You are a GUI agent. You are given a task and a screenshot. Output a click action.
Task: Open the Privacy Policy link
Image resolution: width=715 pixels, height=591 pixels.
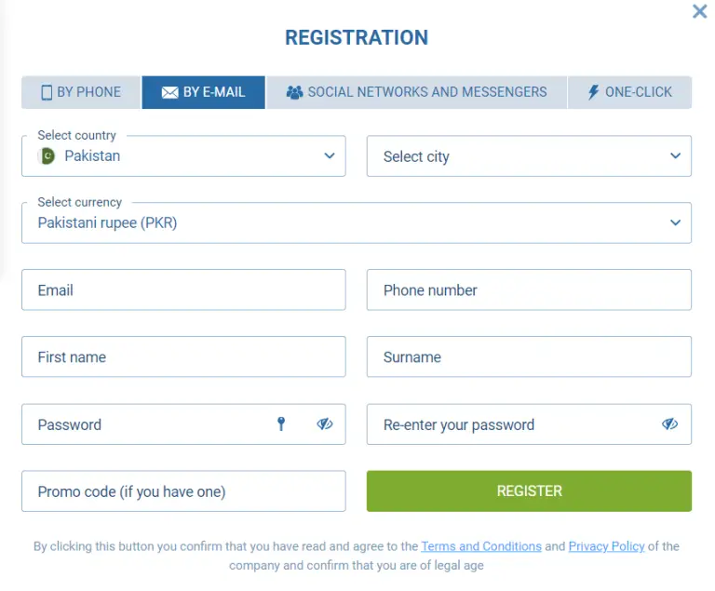(x=606, y=546)
